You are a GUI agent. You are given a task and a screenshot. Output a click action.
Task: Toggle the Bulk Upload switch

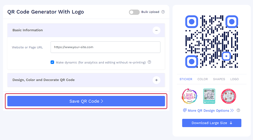[134, 12]
